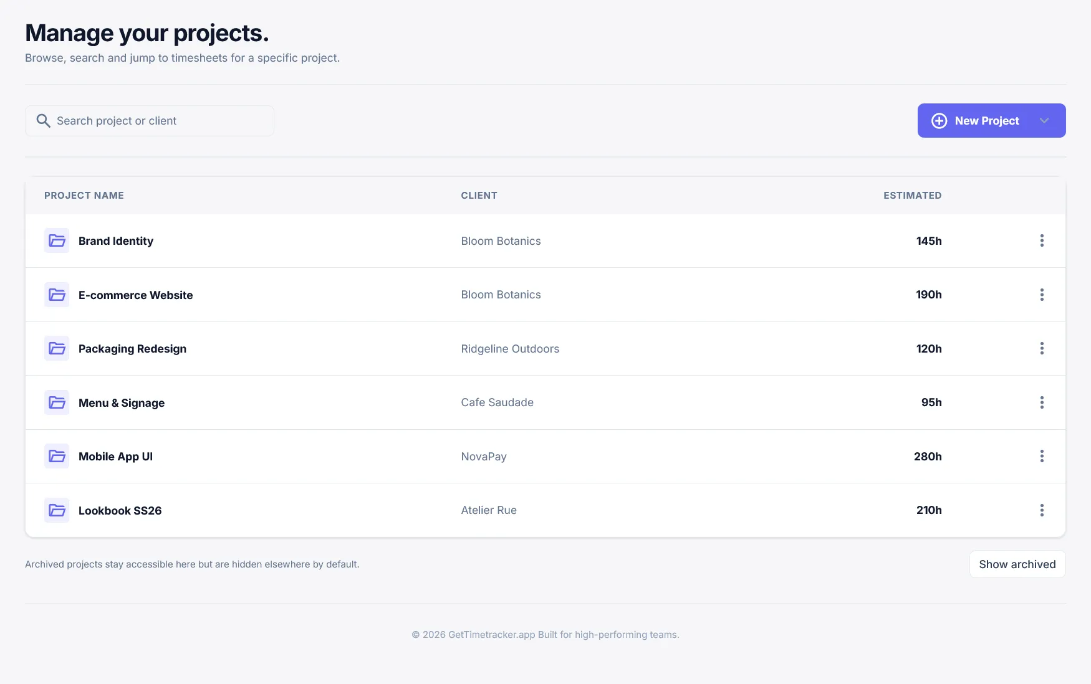Open options menu for Packaging Redesign row

1042,348
